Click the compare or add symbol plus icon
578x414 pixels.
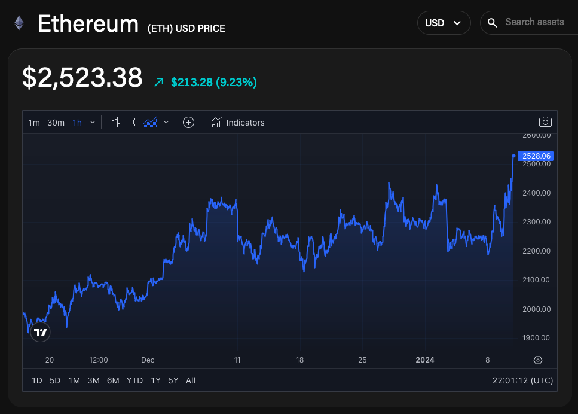point(188,123)
